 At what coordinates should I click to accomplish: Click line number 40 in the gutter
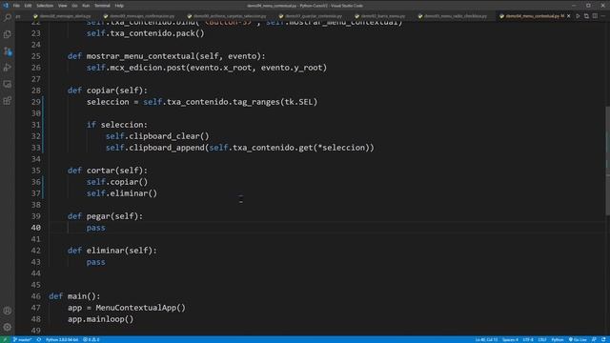36,228
